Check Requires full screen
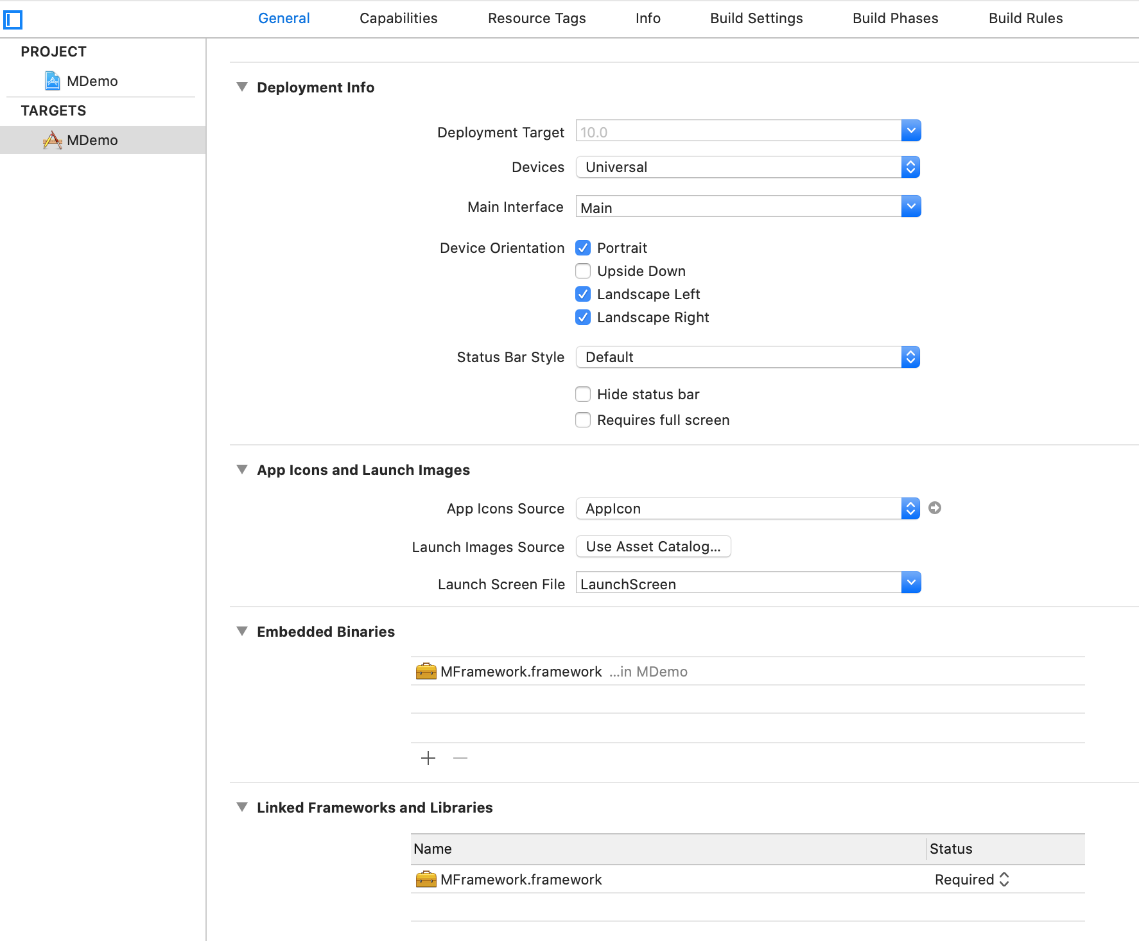This screenshot has height=941, width=1139. pyautogui.click(x=583, y=420)
